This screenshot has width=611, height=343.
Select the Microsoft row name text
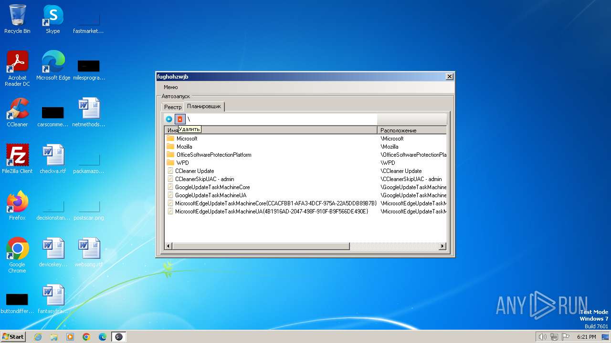click(187, 139)
